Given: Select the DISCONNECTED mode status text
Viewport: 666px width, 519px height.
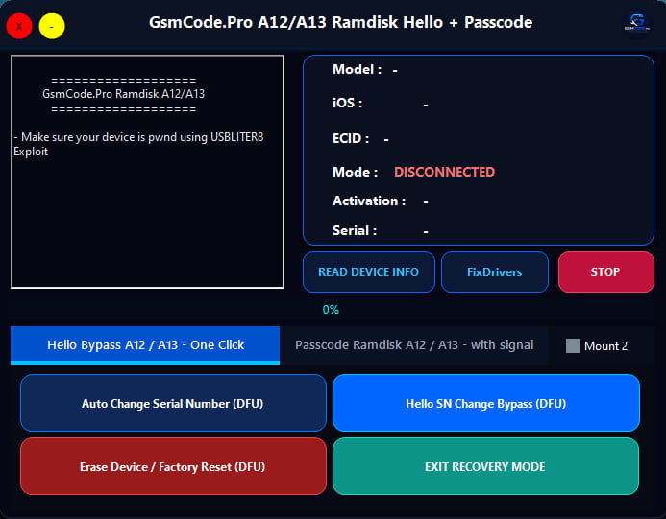Looking at the screenshot, I should pyautogui.click(x=444, y=172).
